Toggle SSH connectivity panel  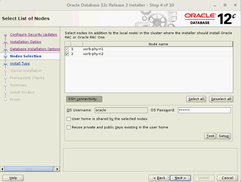pyautogui.click(x=84, y=99)
